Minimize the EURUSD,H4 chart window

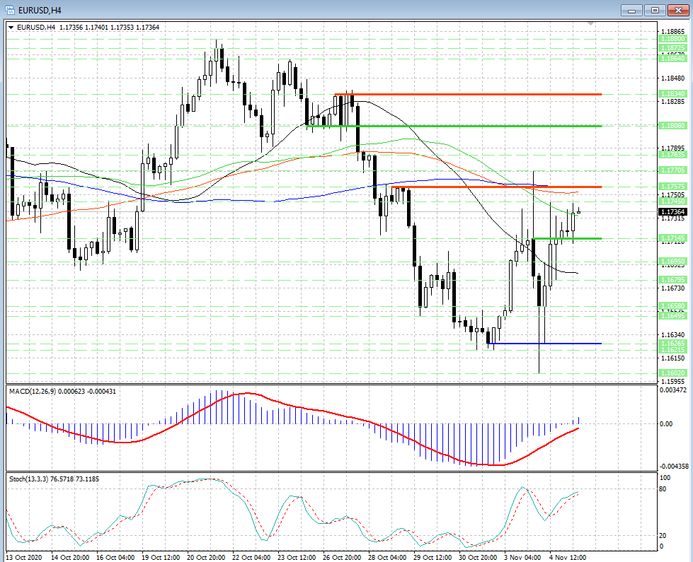(631, 10)
